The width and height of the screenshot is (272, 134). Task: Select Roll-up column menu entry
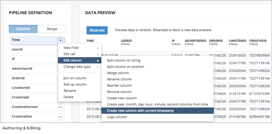(x=75, y=85)
